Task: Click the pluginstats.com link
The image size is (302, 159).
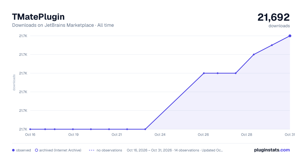Action: pos(272,150)
